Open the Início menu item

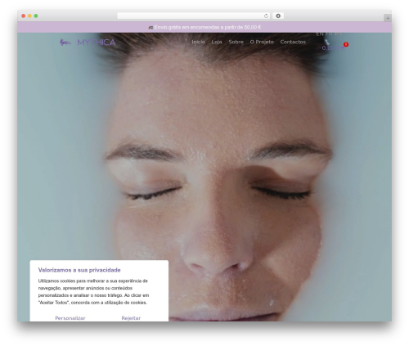pos(198,42)
